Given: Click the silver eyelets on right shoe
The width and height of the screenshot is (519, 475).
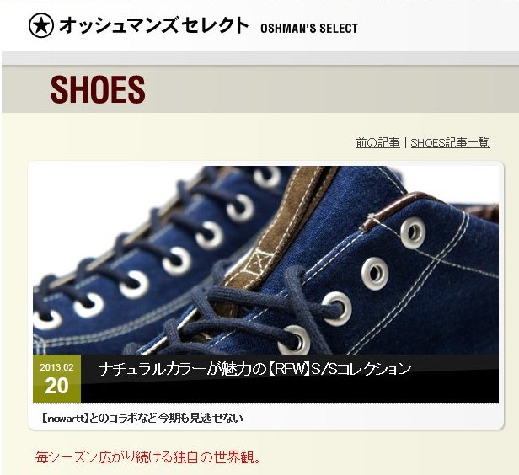Looking at the screenshot, I should tap(374, 274).
